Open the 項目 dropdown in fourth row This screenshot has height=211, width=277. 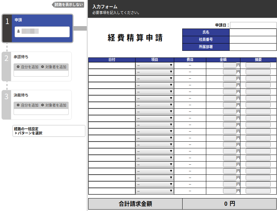click(x=155, y=85)
